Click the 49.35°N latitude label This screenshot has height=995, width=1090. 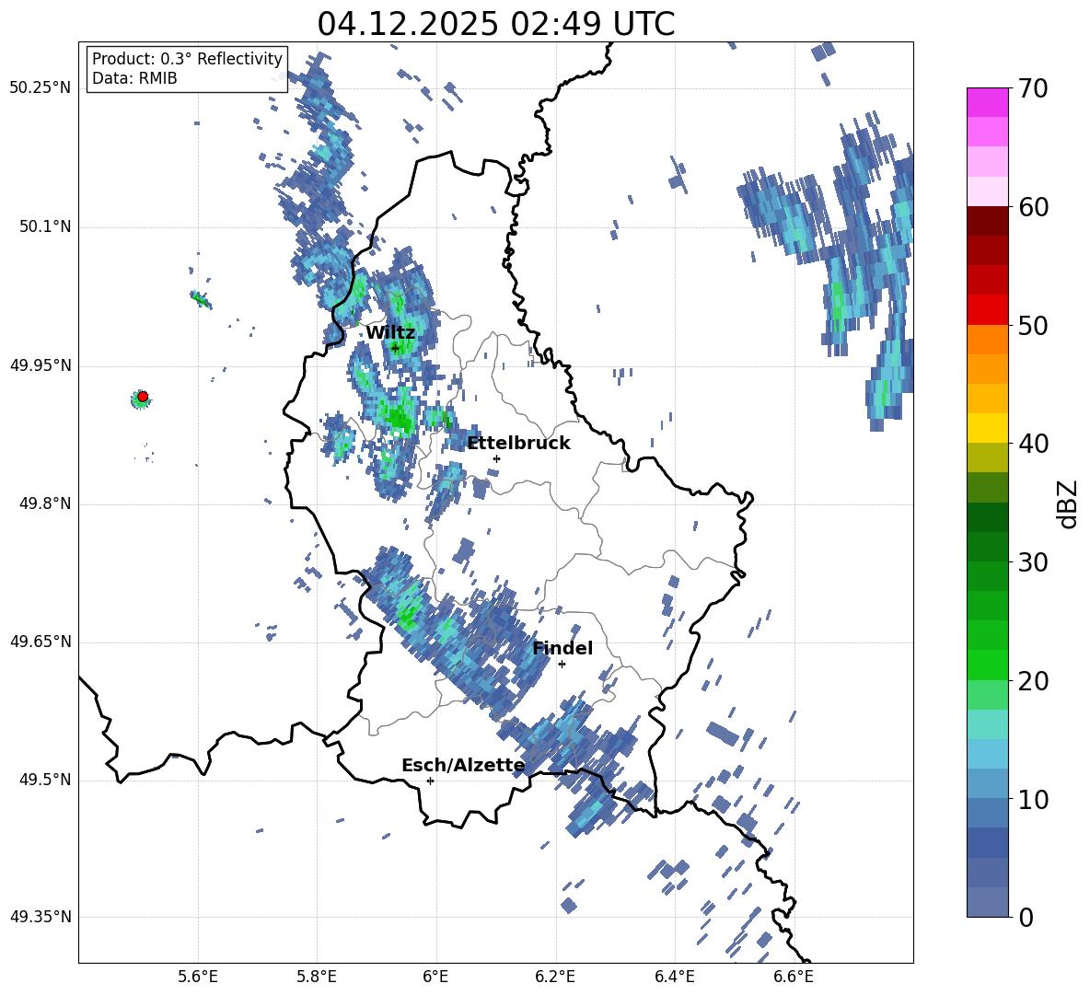(41, 917)
